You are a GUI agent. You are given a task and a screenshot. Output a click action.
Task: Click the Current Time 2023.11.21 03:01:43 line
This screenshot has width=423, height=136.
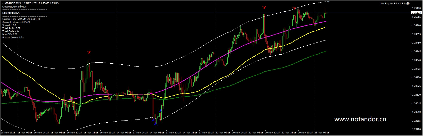coord(21,19)
